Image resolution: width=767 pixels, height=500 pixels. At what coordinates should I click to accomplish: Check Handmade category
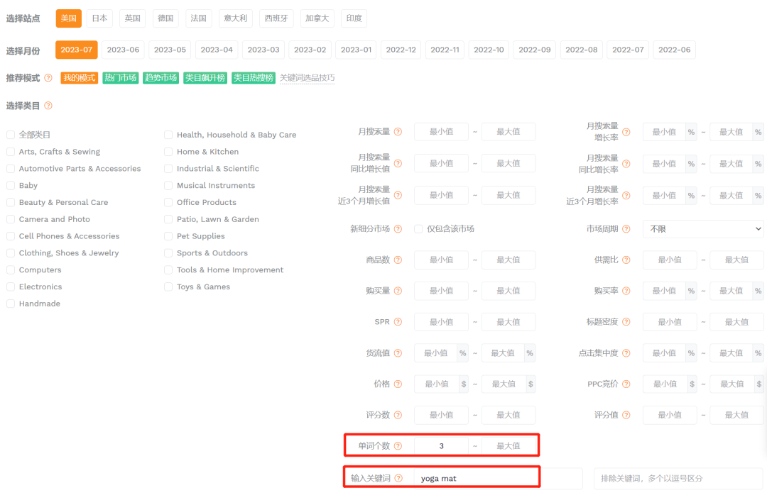11,304
